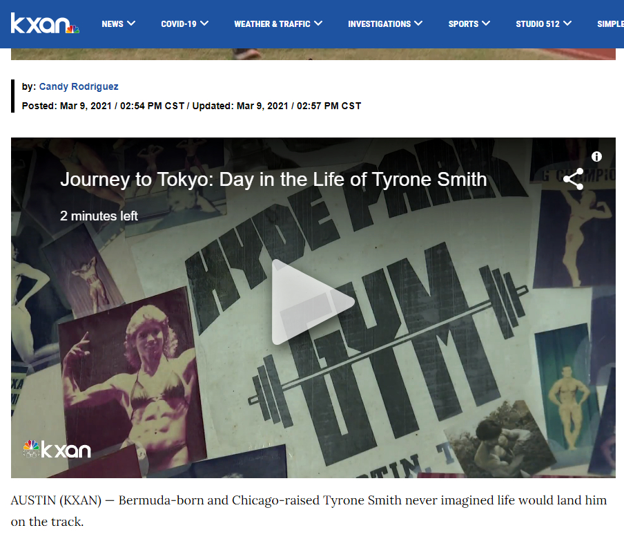
Task: Expand the Studio 512 chevron
Action: (567, 23)
